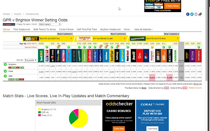Share page via Twitter icon
The height and width of the screenshot is (131, 210).
[192, 14]
